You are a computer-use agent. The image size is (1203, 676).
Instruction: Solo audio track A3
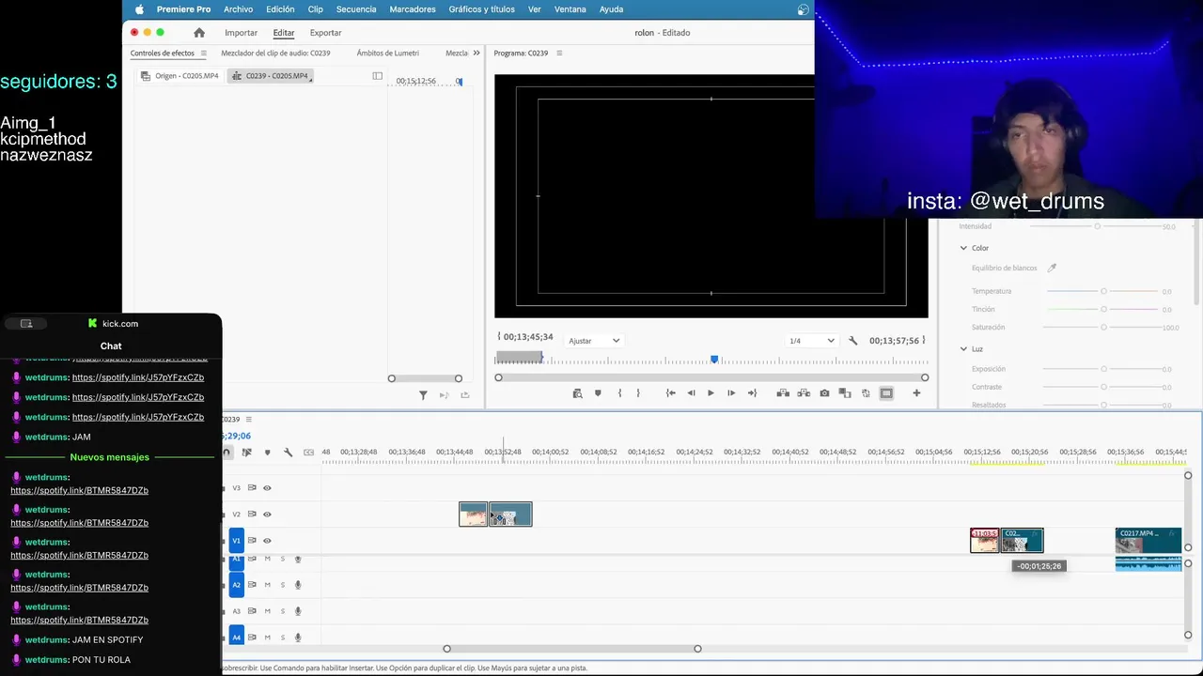[x=282, y=611]
